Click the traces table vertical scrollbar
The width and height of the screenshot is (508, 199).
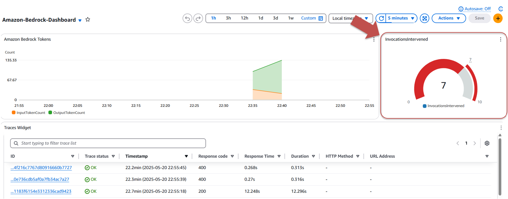tap(500, 167)
